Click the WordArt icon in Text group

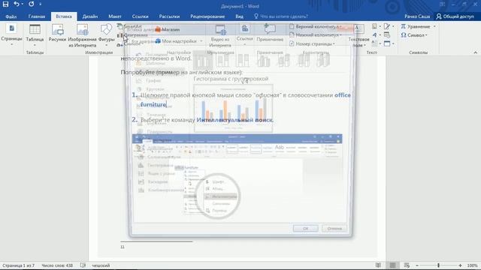374,35
